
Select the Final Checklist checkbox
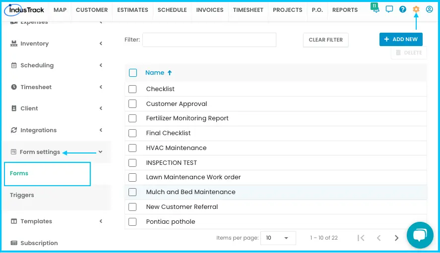click(x=132, y=133)
